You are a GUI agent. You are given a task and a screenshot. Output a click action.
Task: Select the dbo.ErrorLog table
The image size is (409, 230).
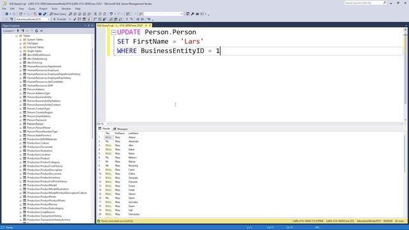click(x=35, y=63)
